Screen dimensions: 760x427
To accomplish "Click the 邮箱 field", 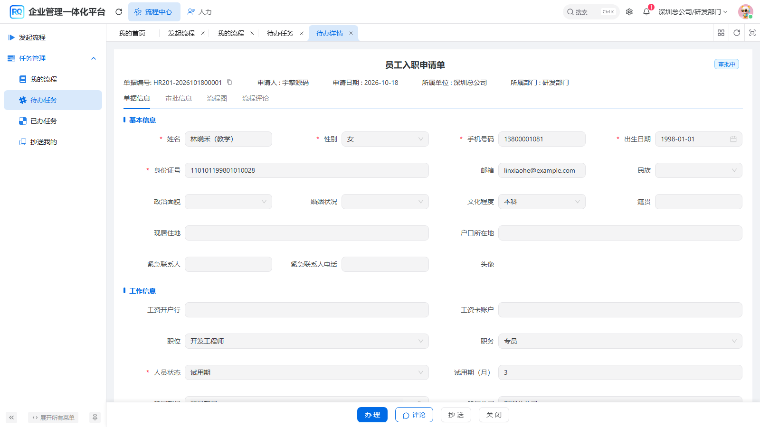I will (542, 170).
